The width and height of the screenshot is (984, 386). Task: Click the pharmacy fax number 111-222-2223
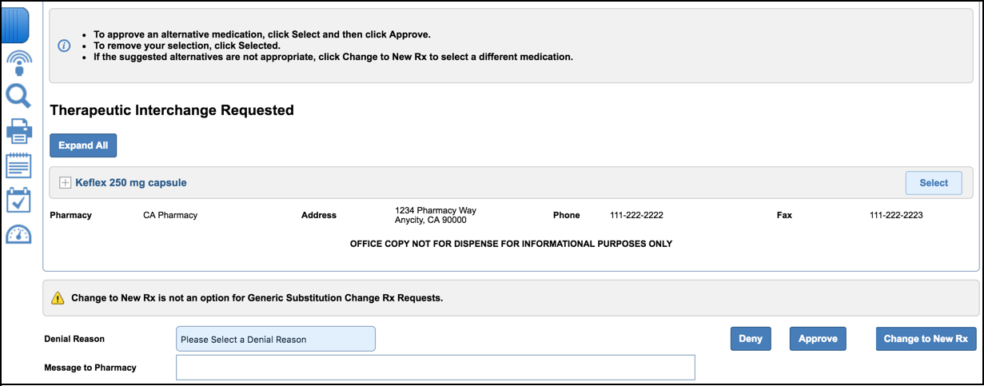tap(896, 216)
